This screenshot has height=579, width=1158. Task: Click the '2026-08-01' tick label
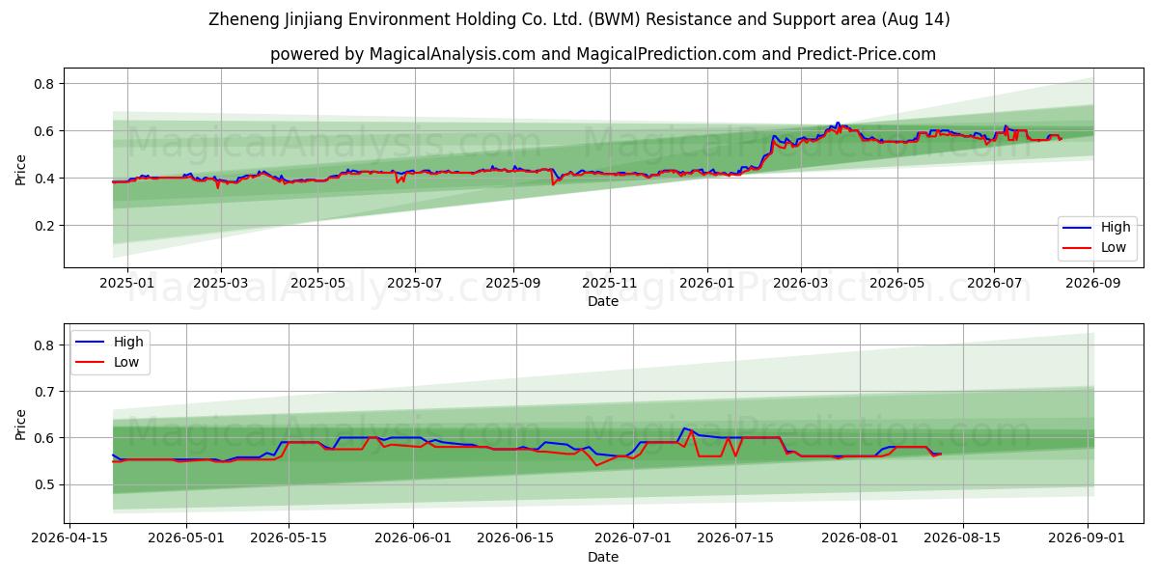pos(860,539)
